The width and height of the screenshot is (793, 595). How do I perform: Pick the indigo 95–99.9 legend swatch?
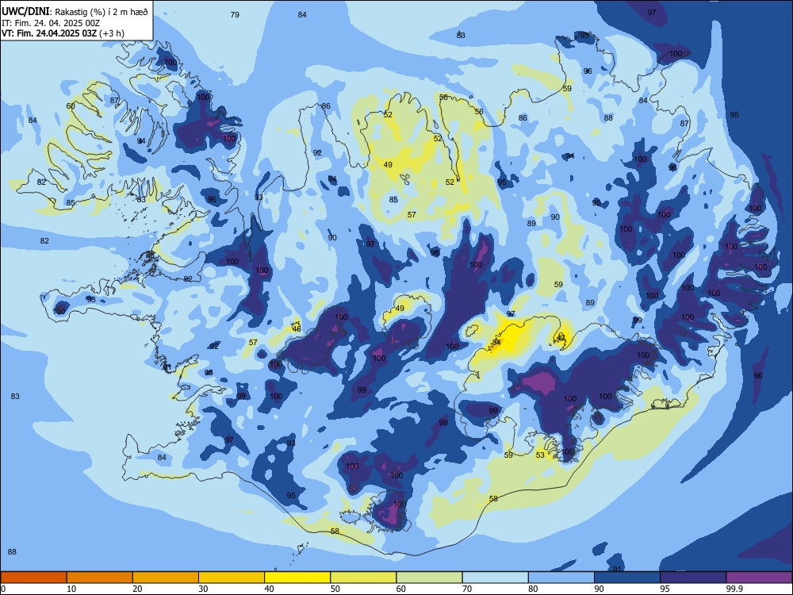coord(693,578)
